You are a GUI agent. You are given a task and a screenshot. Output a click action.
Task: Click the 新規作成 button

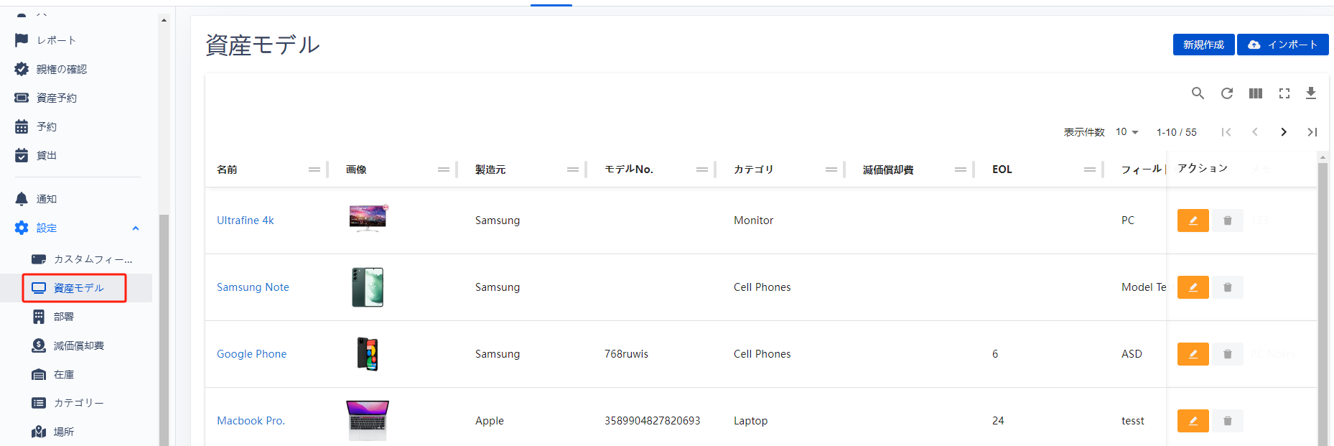pyautogui.click(x=1203, y=45)
